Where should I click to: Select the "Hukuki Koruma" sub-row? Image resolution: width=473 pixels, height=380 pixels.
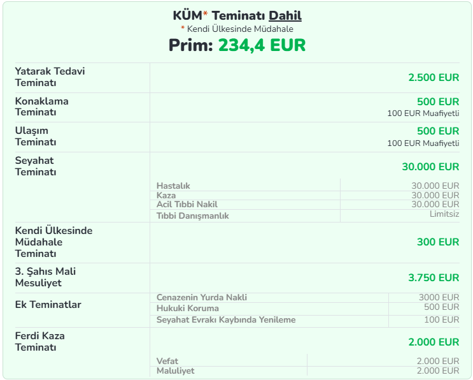coord(187,308)
